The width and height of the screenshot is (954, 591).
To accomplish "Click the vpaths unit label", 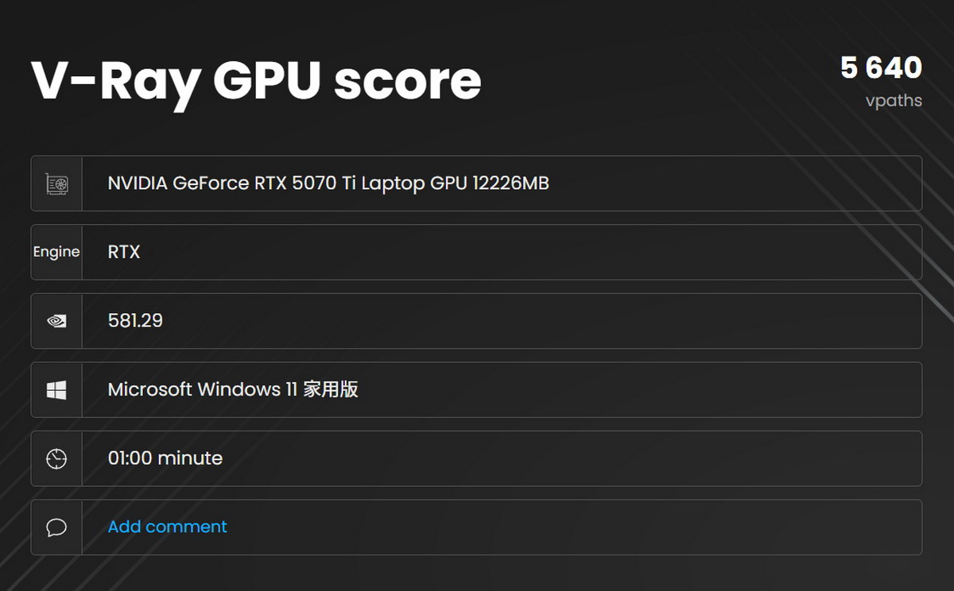I will pyautogui.click(x=894, y=101).
